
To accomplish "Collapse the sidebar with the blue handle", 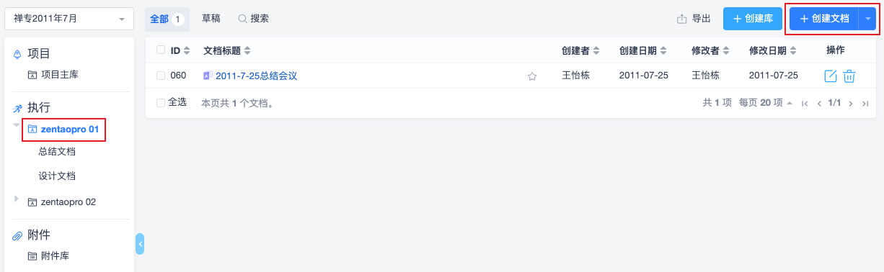I will [x=140, y=244].
